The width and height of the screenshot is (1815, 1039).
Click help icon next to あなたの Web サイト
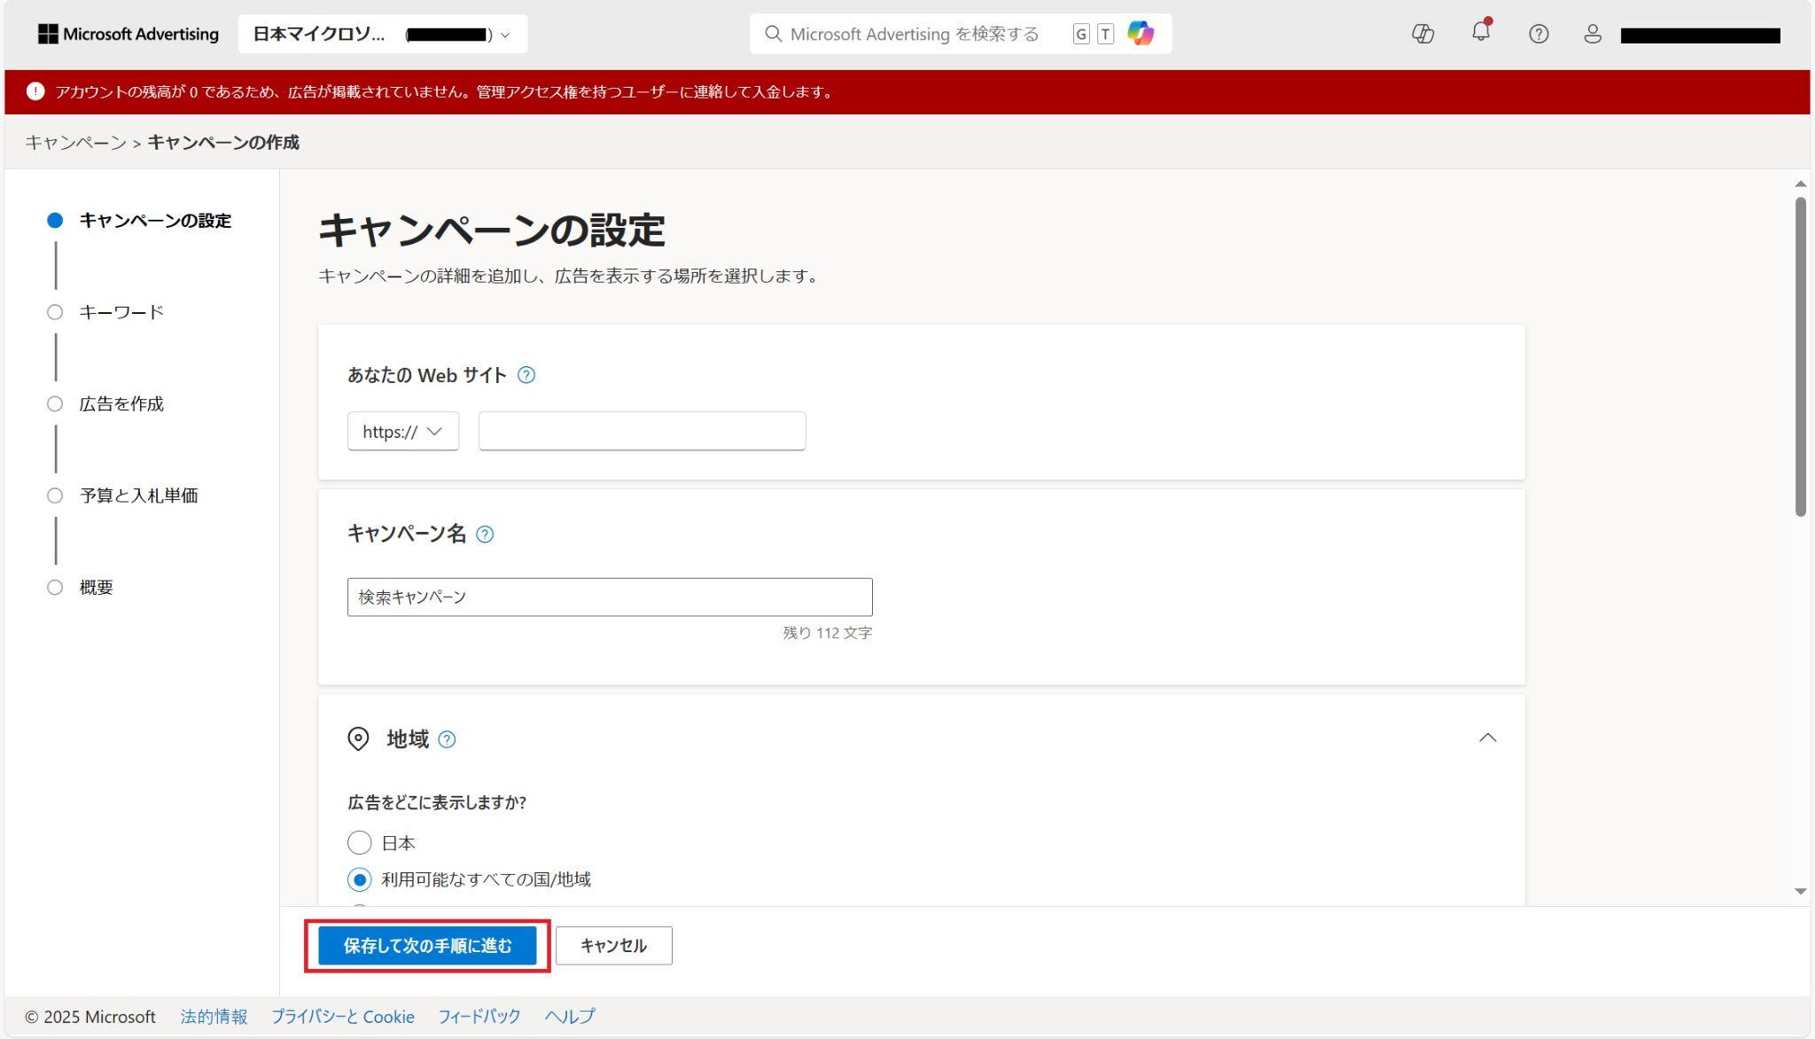point(526,375)
